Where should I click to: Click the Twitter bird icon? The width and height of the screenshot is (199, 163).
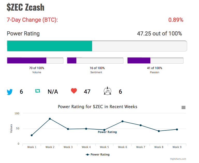10,92
